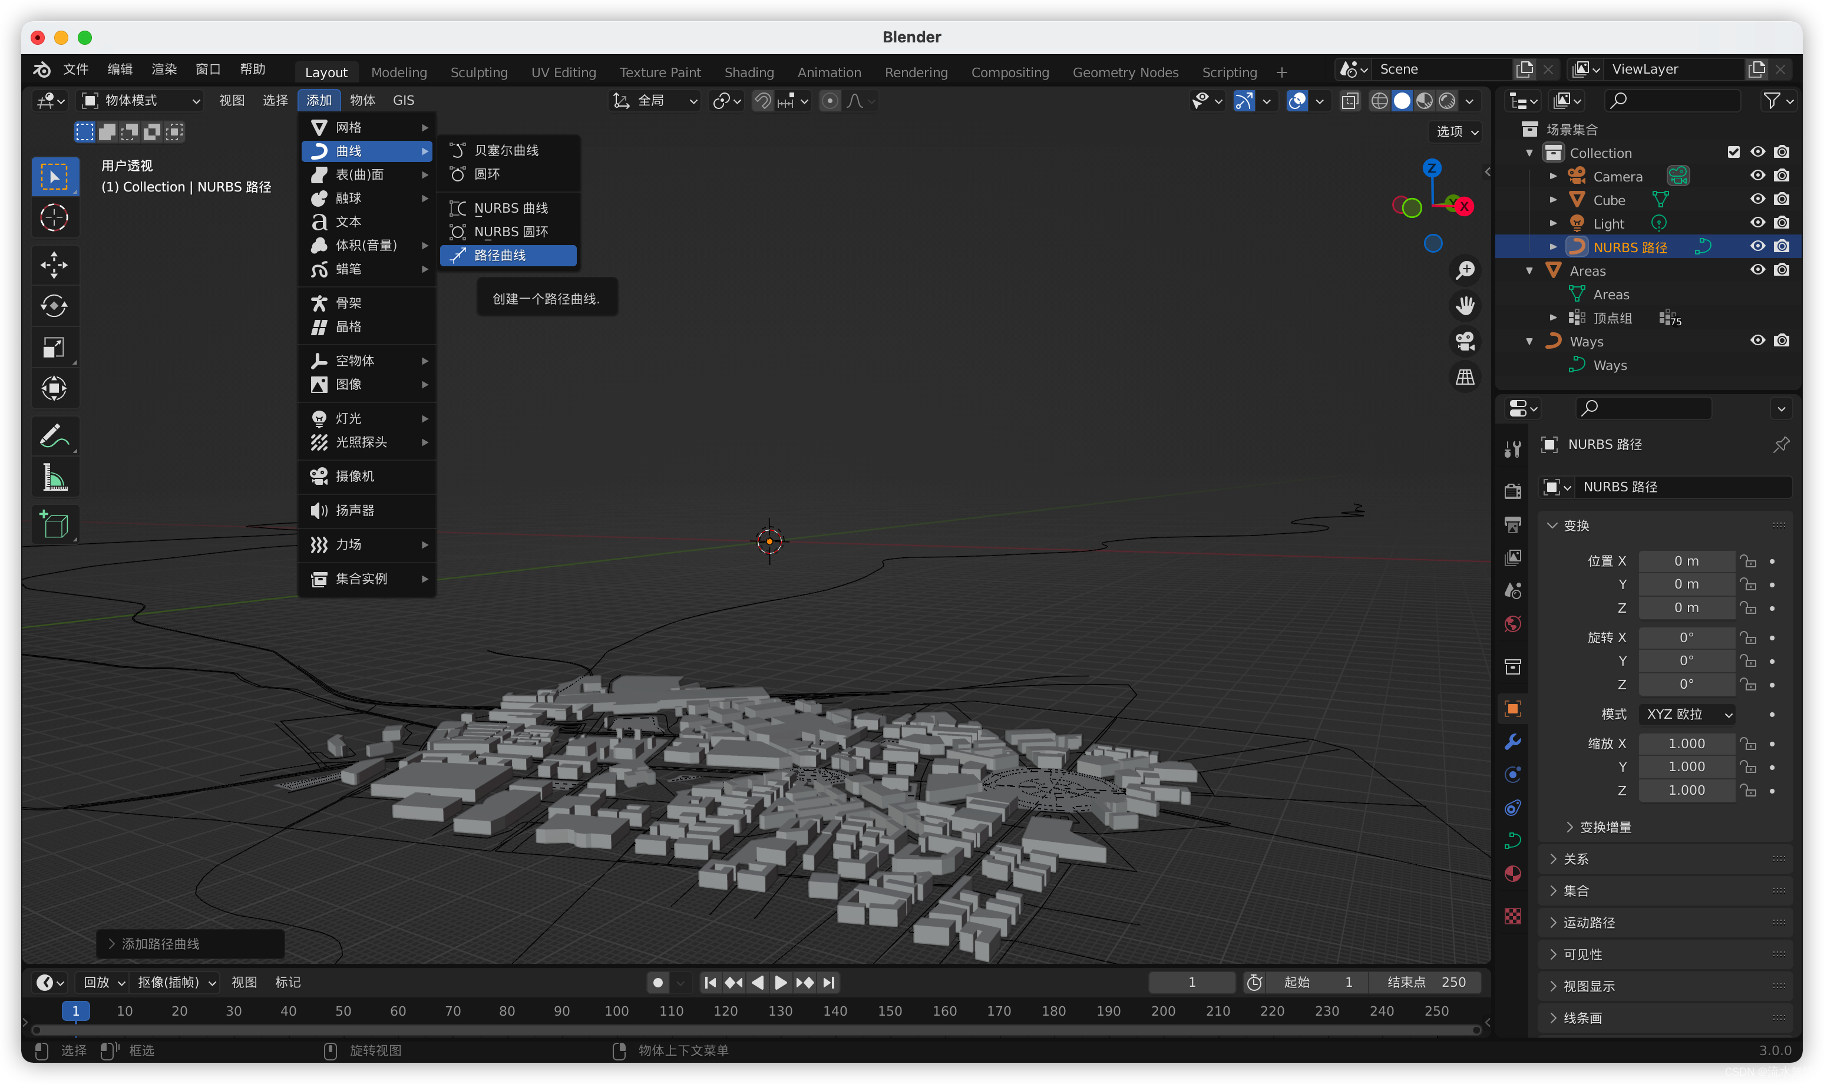Select the Rotate tool
Viewport: 1824px width, 1084px height.
[54, 305]
